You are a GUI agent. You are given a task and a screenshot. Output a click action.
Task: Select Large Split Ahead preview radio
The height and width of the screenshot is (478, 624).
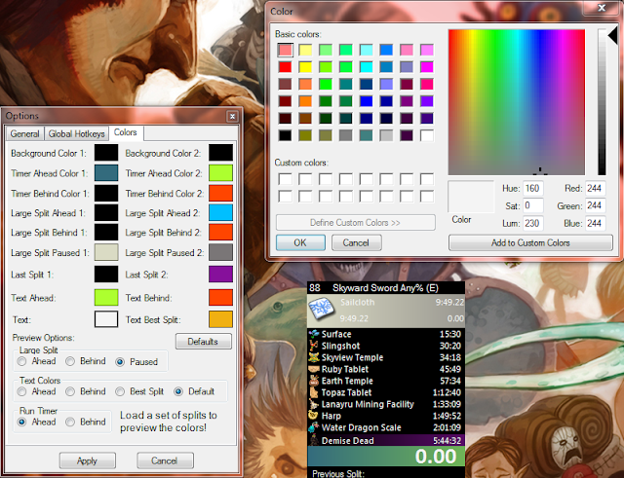(x=21, y=361)
